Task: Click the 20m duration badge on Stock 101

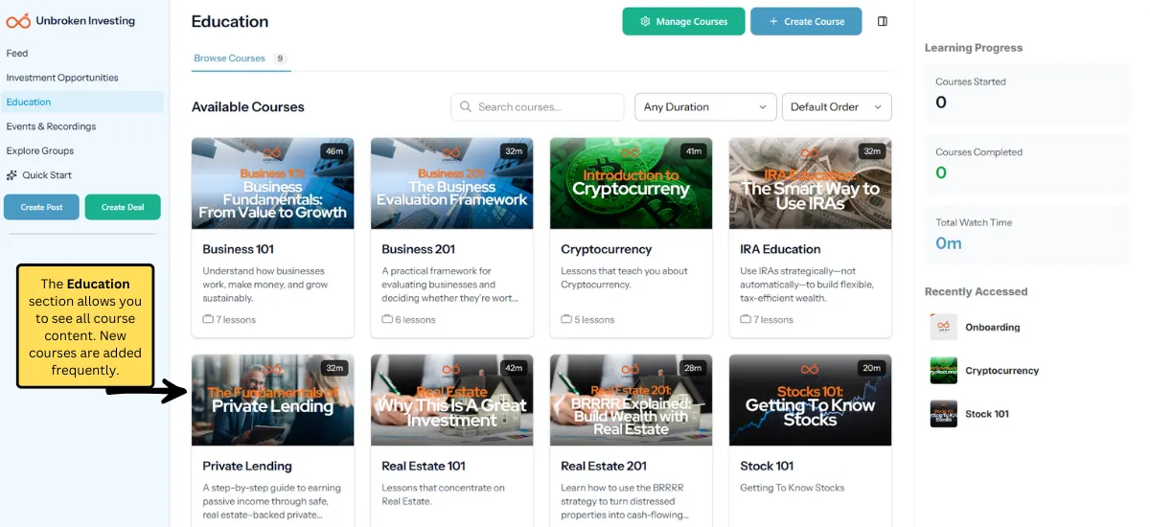Action: 871,368
